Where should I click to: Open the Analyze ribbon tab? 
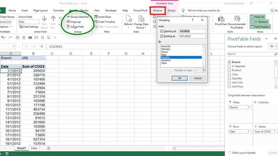(x=158, y=10)
